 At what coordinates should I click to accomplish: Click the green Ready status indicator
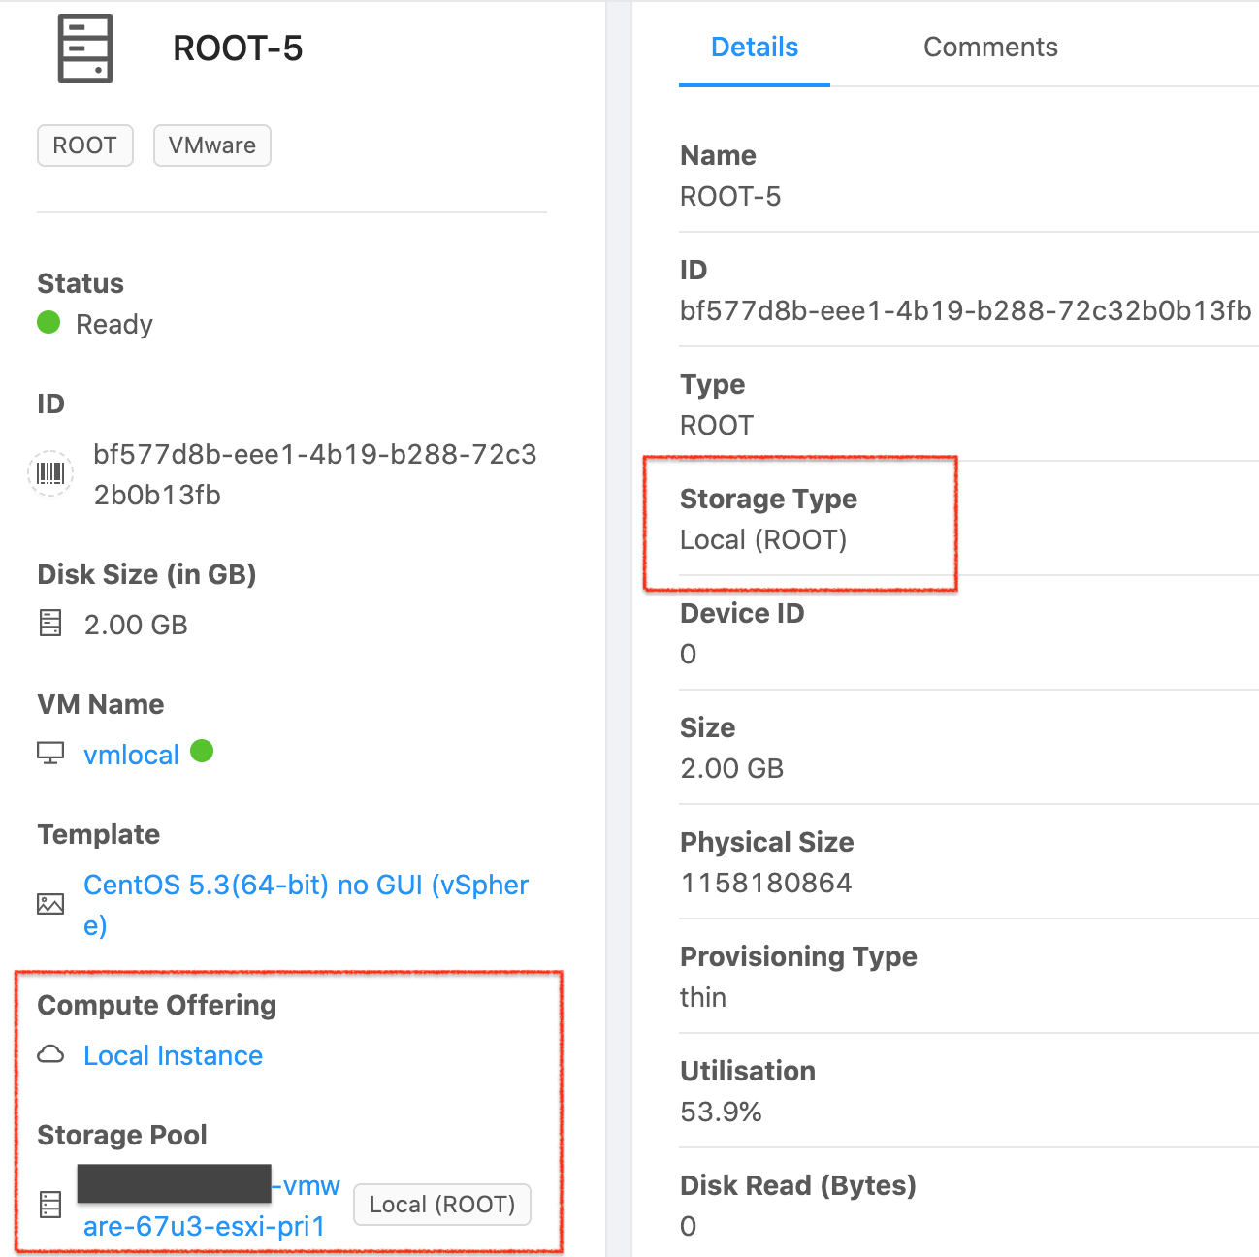click(x=48, y=323)
